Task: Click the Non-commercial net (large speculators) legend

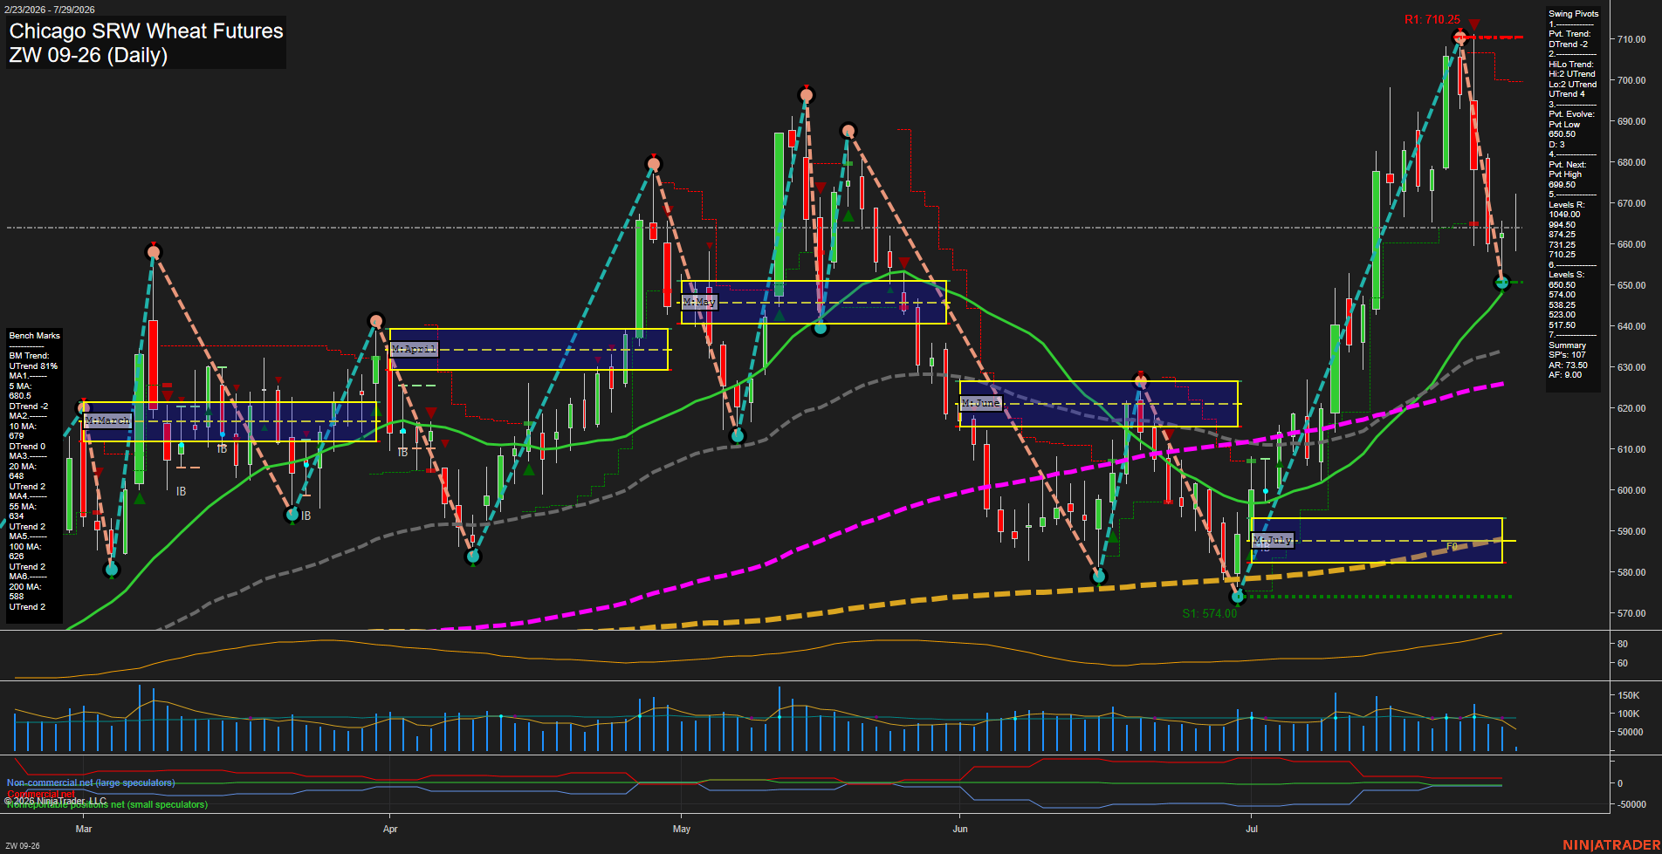Action: 91,782
